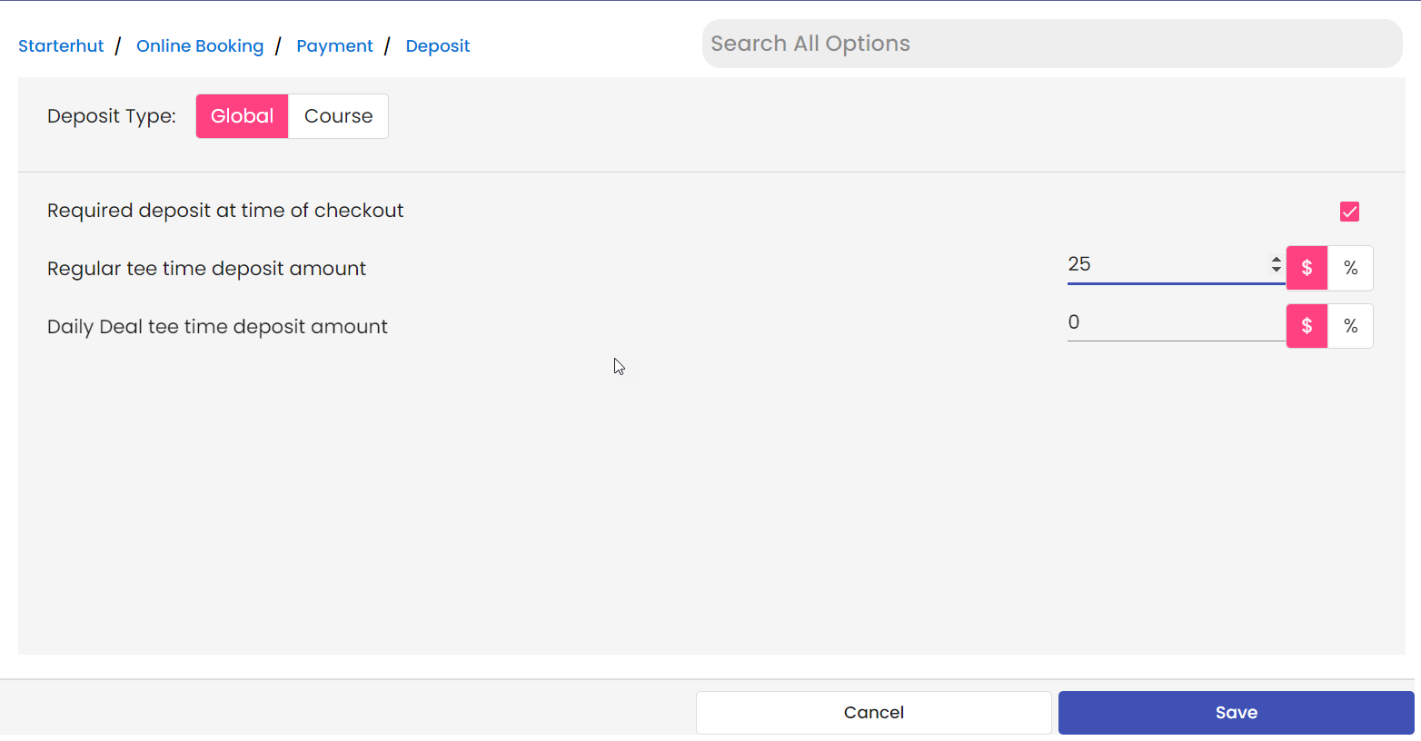Navigate to Payment breadcrumb
Image resolution: width=1421 pixels, height=741 pixels.
pyautogui.click(x=334, y=46)
